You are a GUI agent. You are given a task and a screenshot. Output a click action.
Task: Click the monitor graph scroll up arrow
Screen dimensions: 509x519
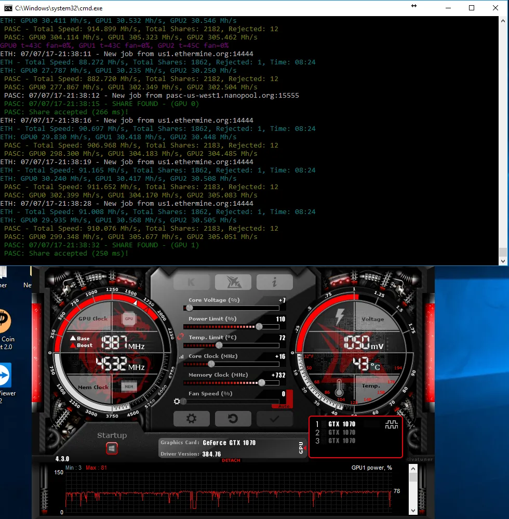click(413, 469)
